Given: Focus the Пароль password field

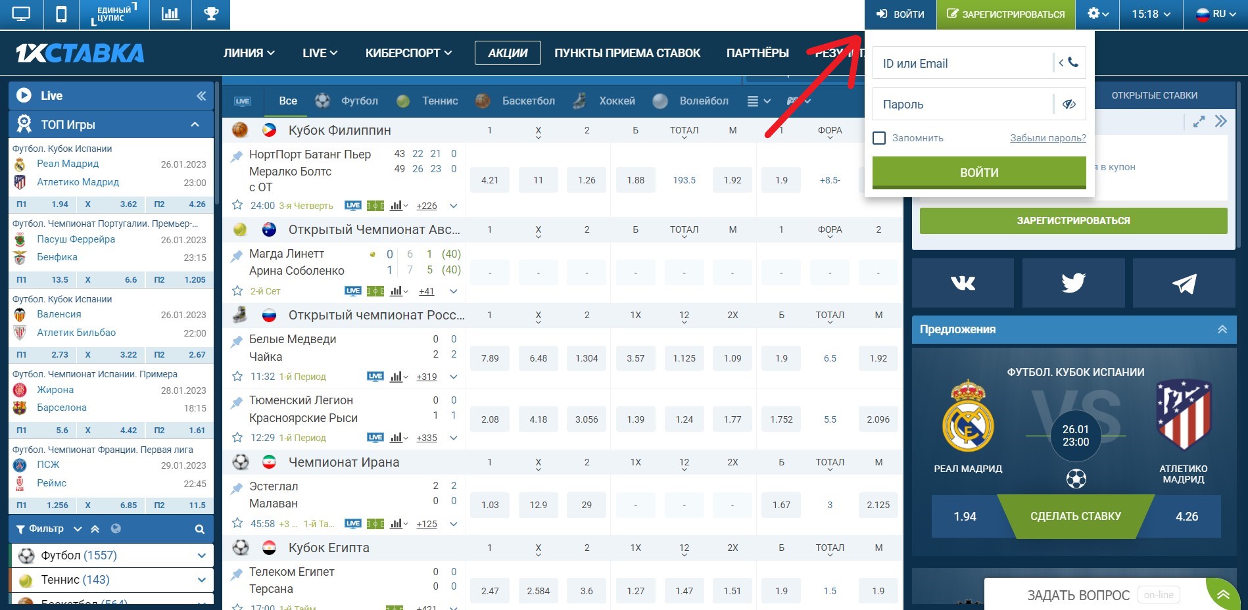Looking at the screenshot, I should (x=963, y=104).
